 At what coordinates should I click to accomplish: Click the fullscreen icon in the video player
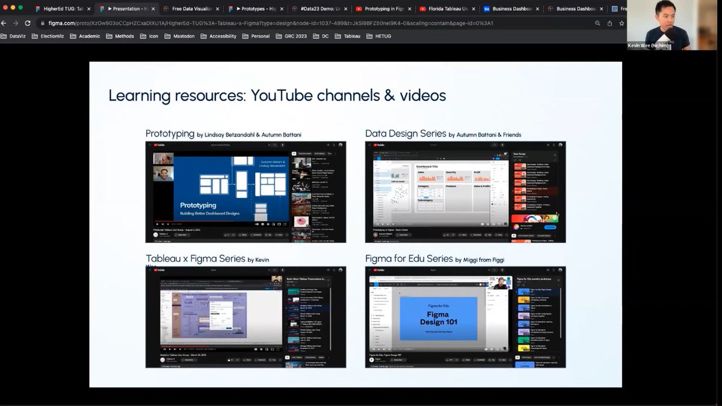coord(285,224)
